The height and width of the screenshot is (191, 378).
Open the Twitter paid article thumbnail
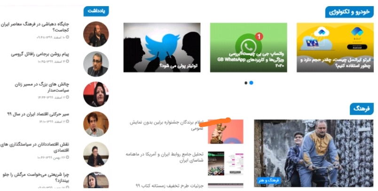click(162, 47)
